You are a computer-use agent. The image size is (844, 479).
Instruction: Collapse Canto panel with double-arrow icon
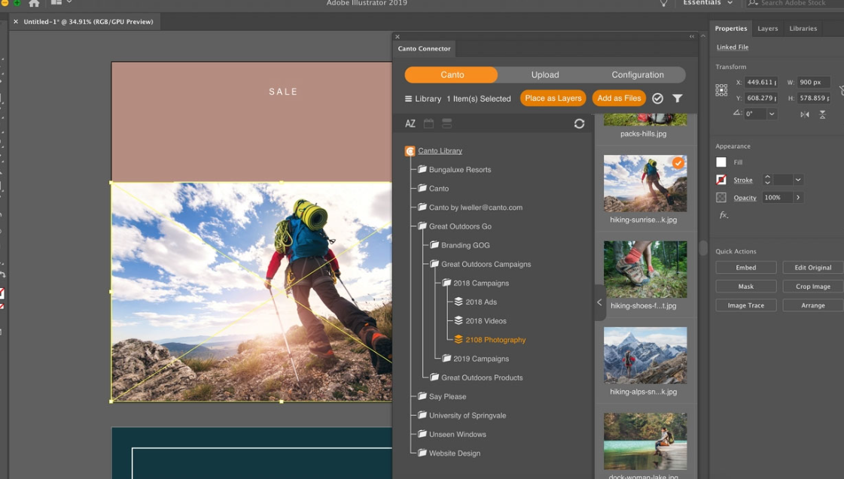tap(692, 37)
